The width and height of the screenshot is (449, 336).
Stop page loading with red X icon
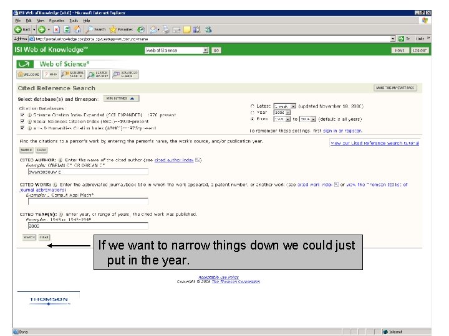coord(56,29)
